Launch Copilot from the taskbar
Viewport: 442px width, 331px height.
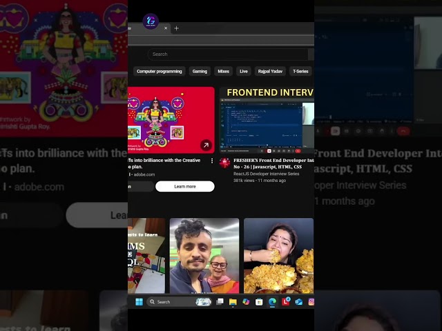tap(246, 302)
